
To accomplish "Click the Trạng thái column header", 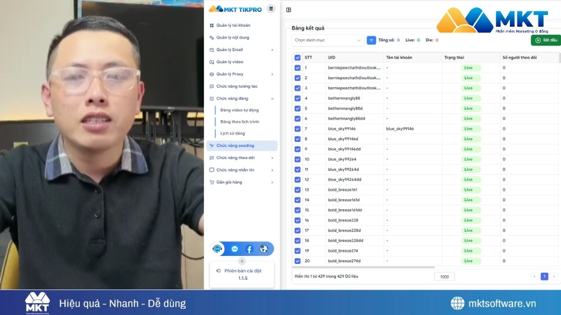I will [x=454, y=57].
